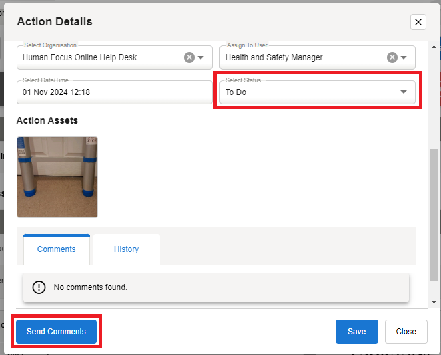This screenshot has height=355, width=441.
Task: Open the ladder action asset thumbnail
Action: (57, 177)
